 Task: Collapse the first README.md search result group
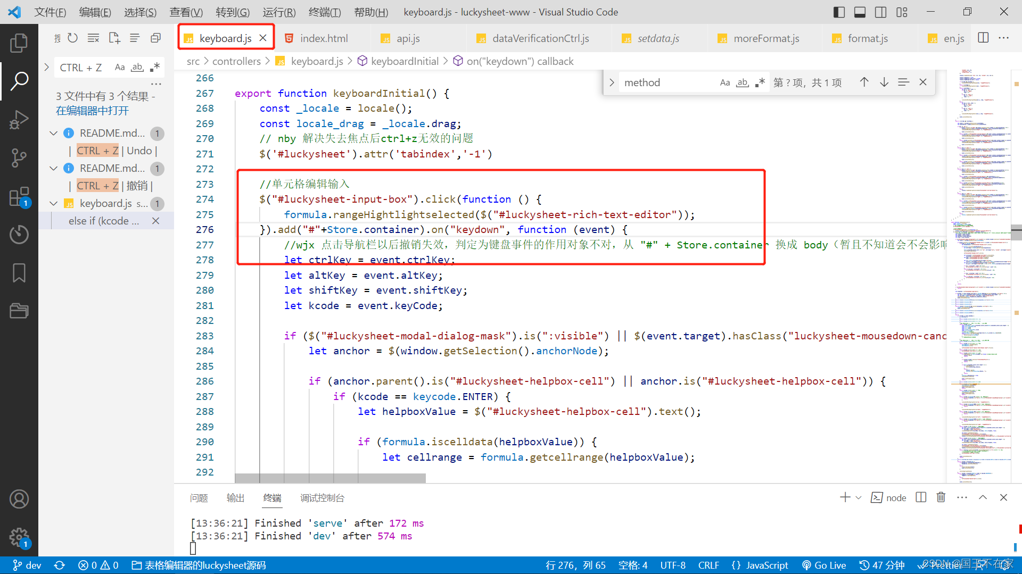[x=53, y=133]
